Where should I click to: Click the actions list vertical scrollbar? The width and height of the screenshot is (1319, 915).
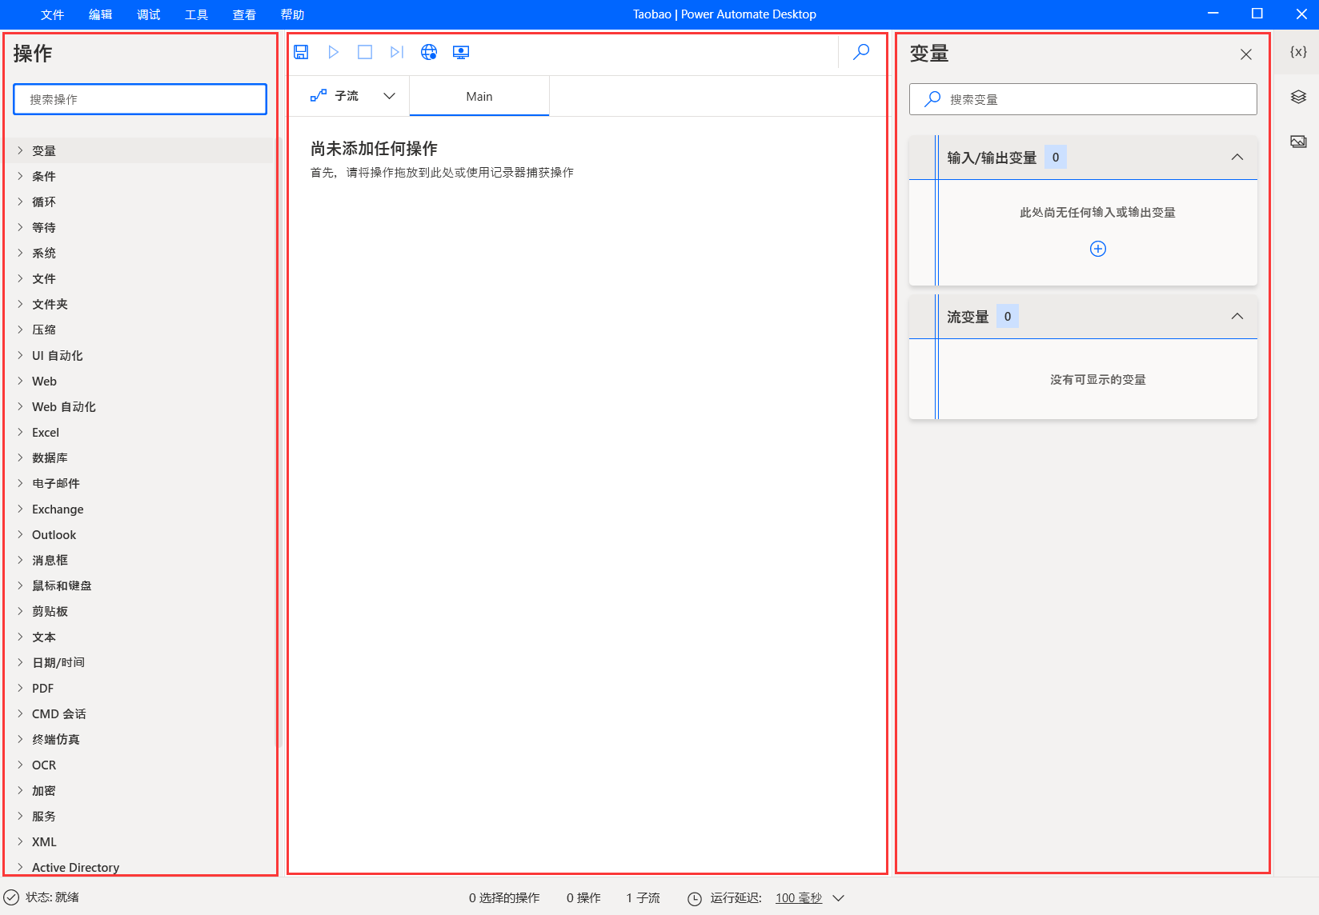click(279, 444)
